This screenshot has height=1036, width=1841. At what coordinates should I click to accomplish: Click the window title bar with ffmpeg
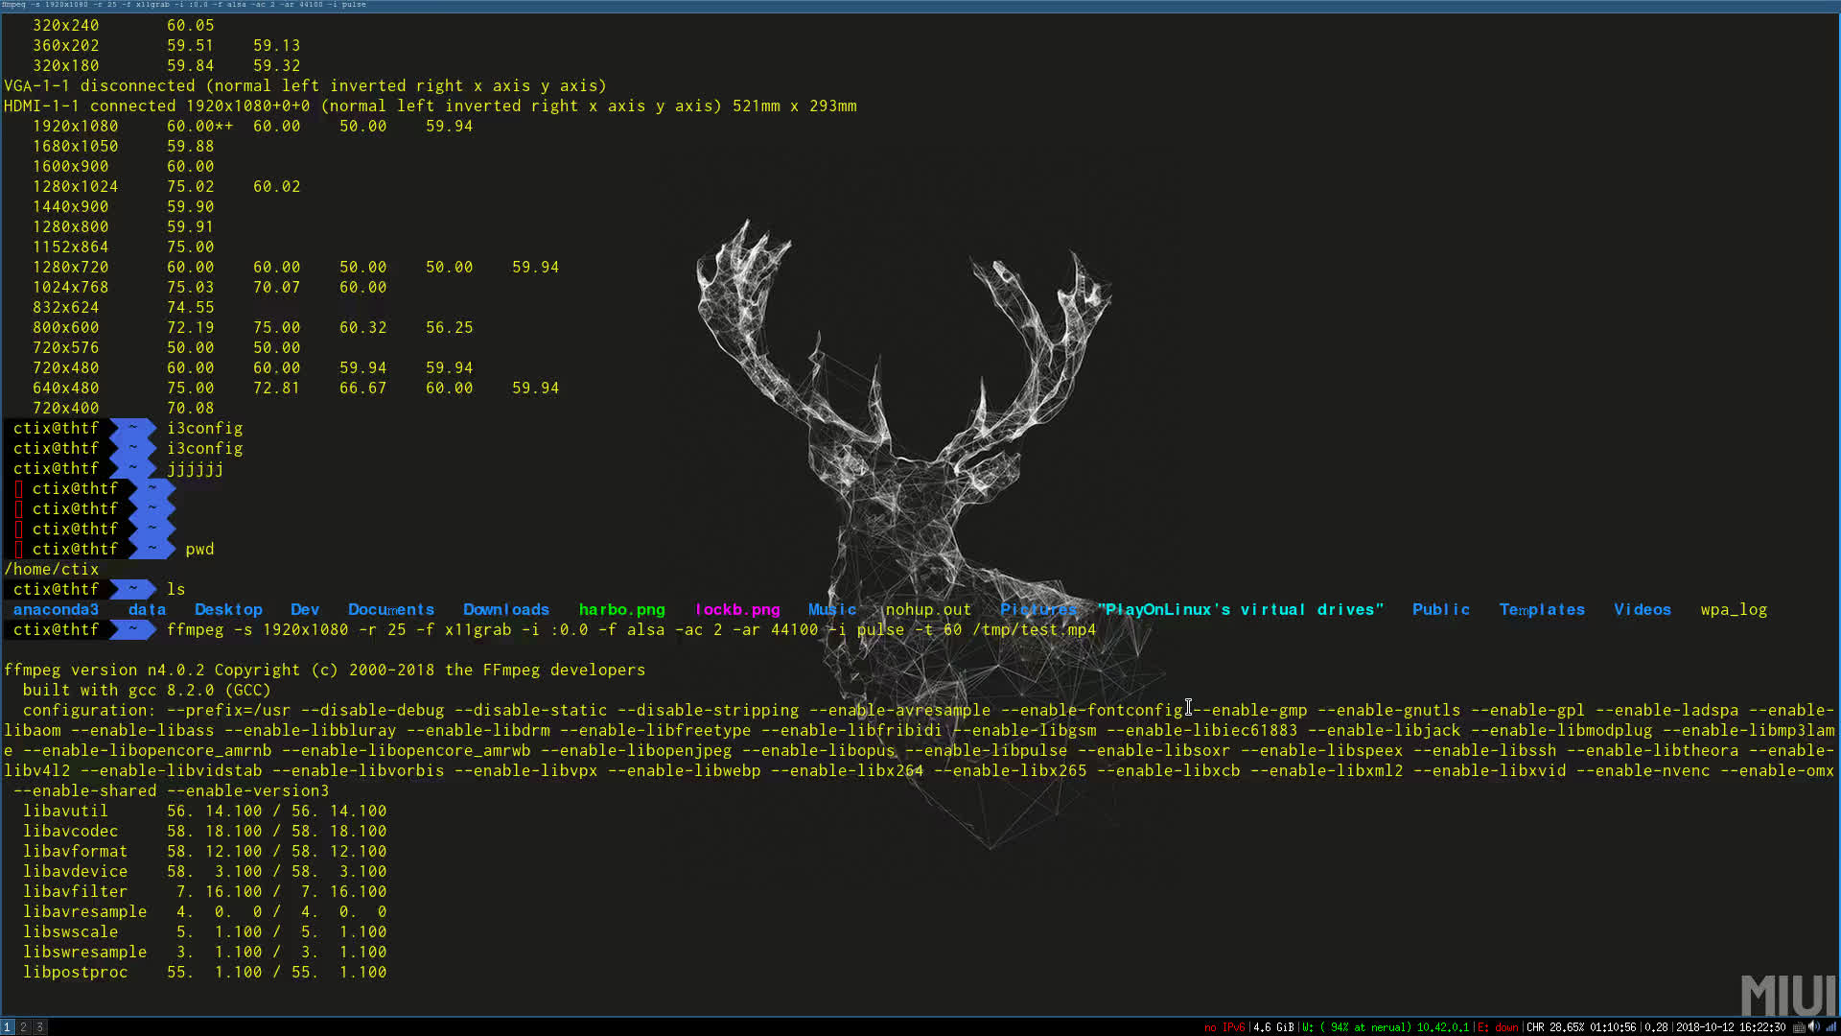coord(182,5)
